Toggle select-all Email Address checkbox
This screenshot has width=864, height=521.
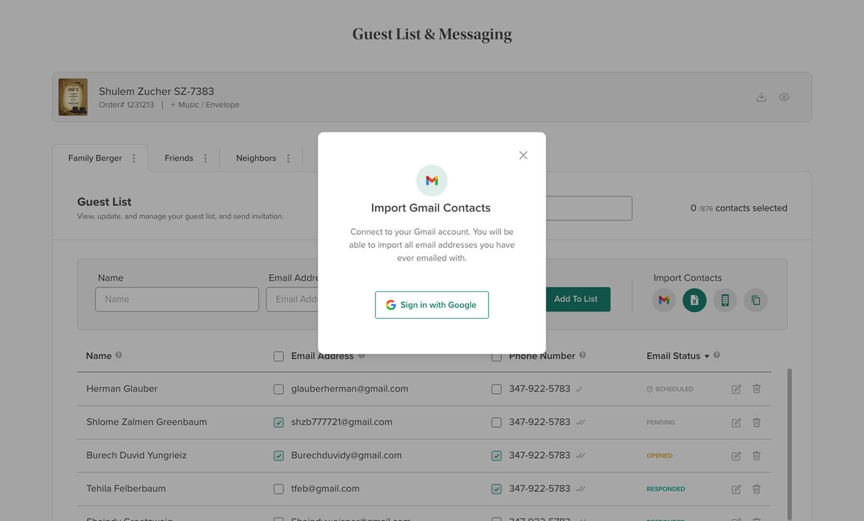[278, 356]
